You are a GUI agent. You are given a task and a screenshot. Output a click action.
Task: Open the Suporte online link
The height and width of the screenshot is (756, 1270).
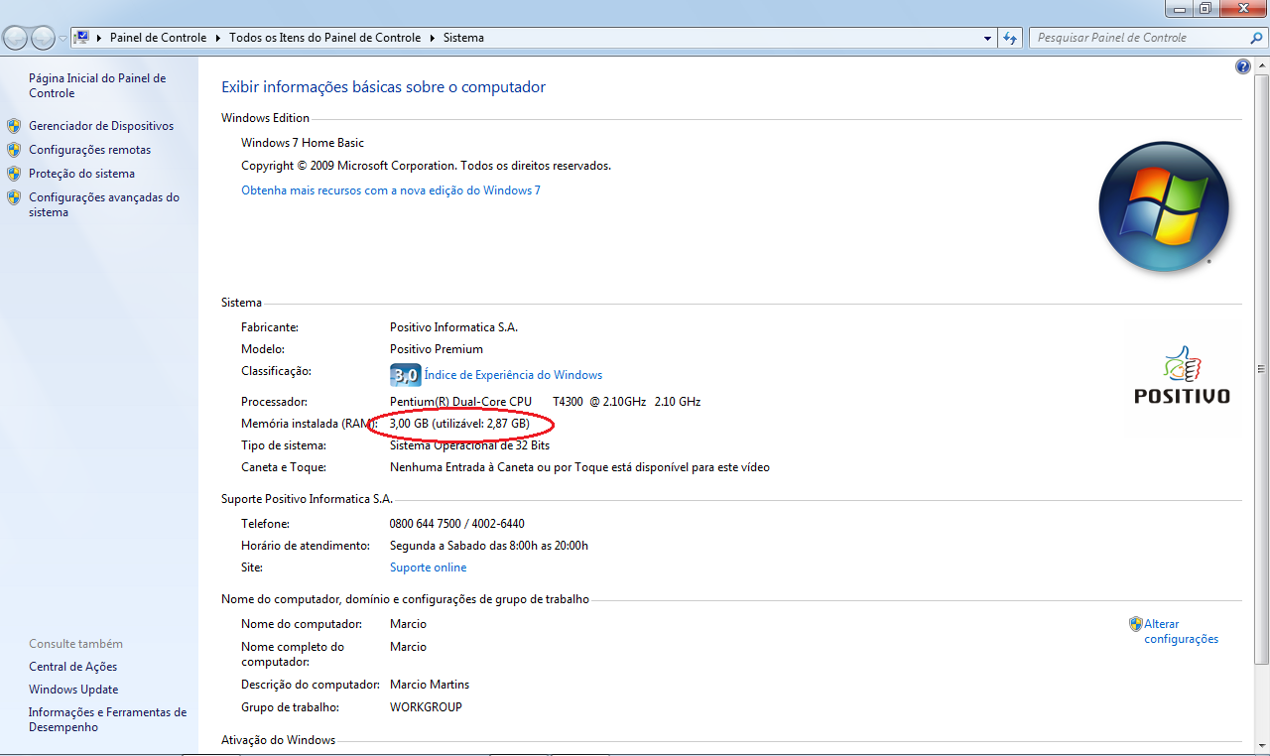pyautogui.click(x=428, y=567)
